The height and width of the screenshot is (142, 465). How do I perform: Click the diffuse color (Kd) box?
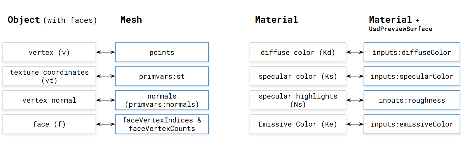[x=298, y=52]
